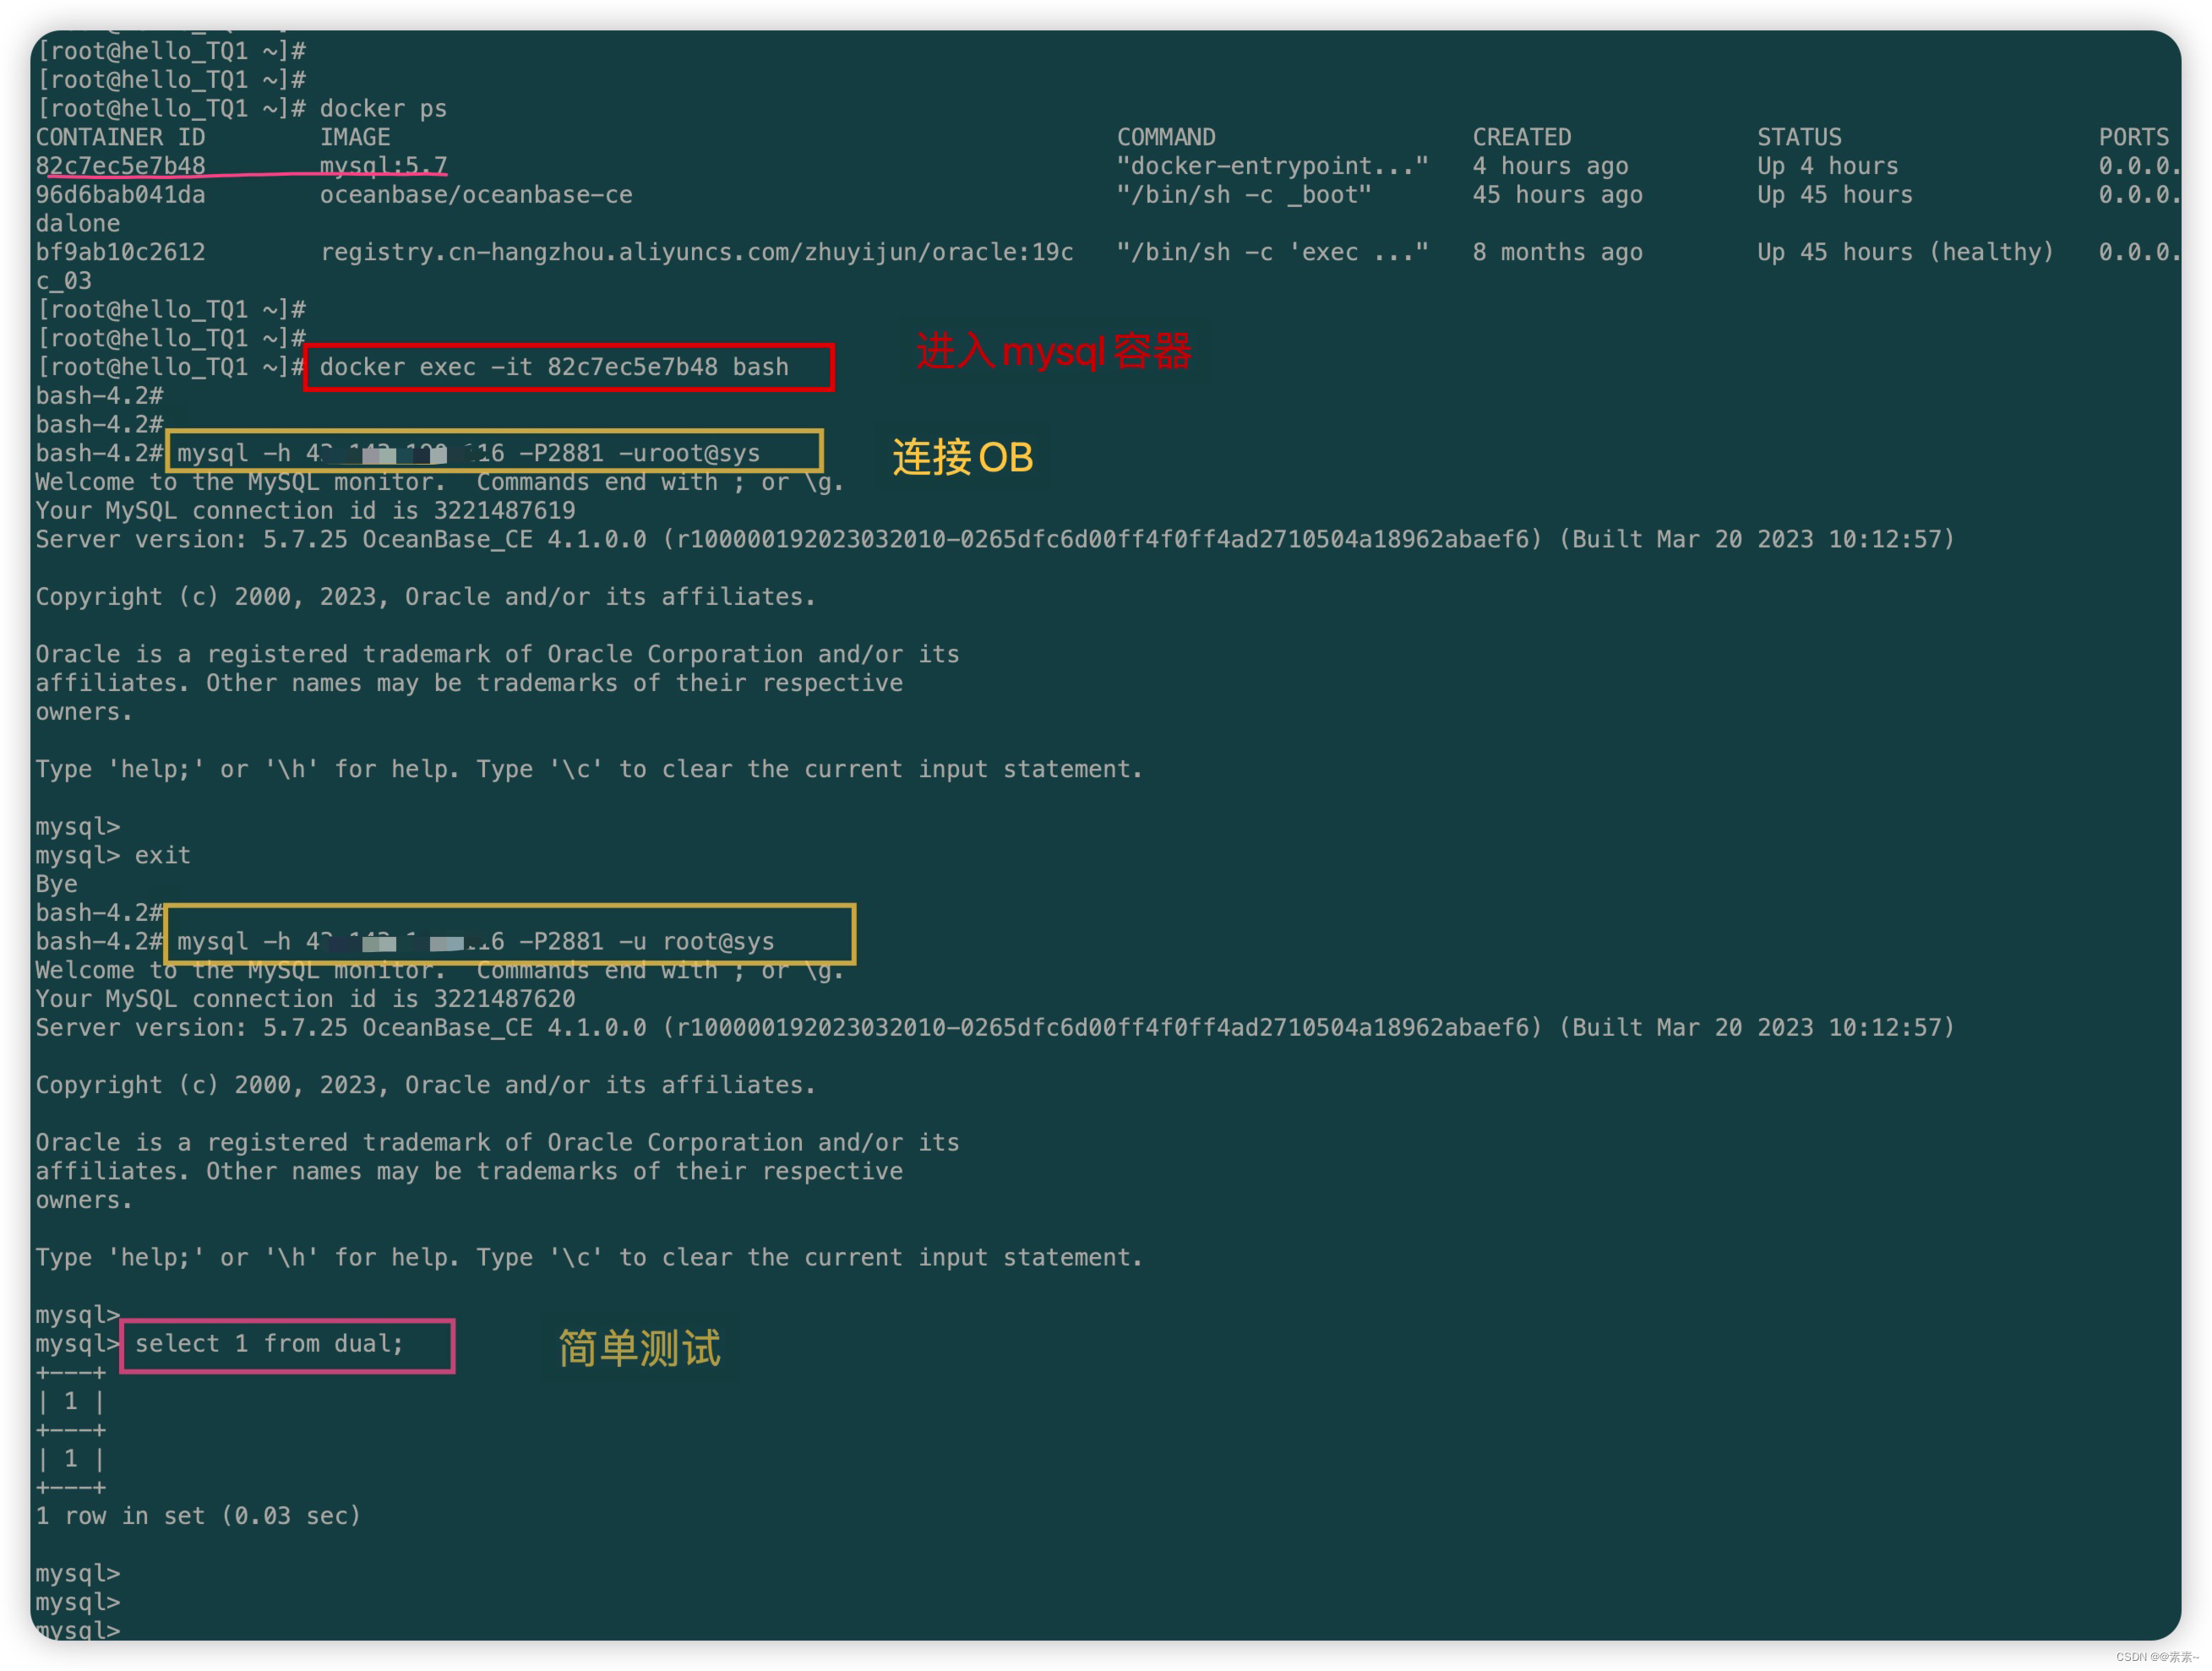Click the STATUS column header

coord(1799,137)
